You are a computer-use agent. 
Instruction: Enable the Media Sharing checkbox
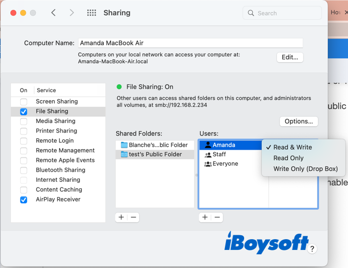(x=24, y=121)
